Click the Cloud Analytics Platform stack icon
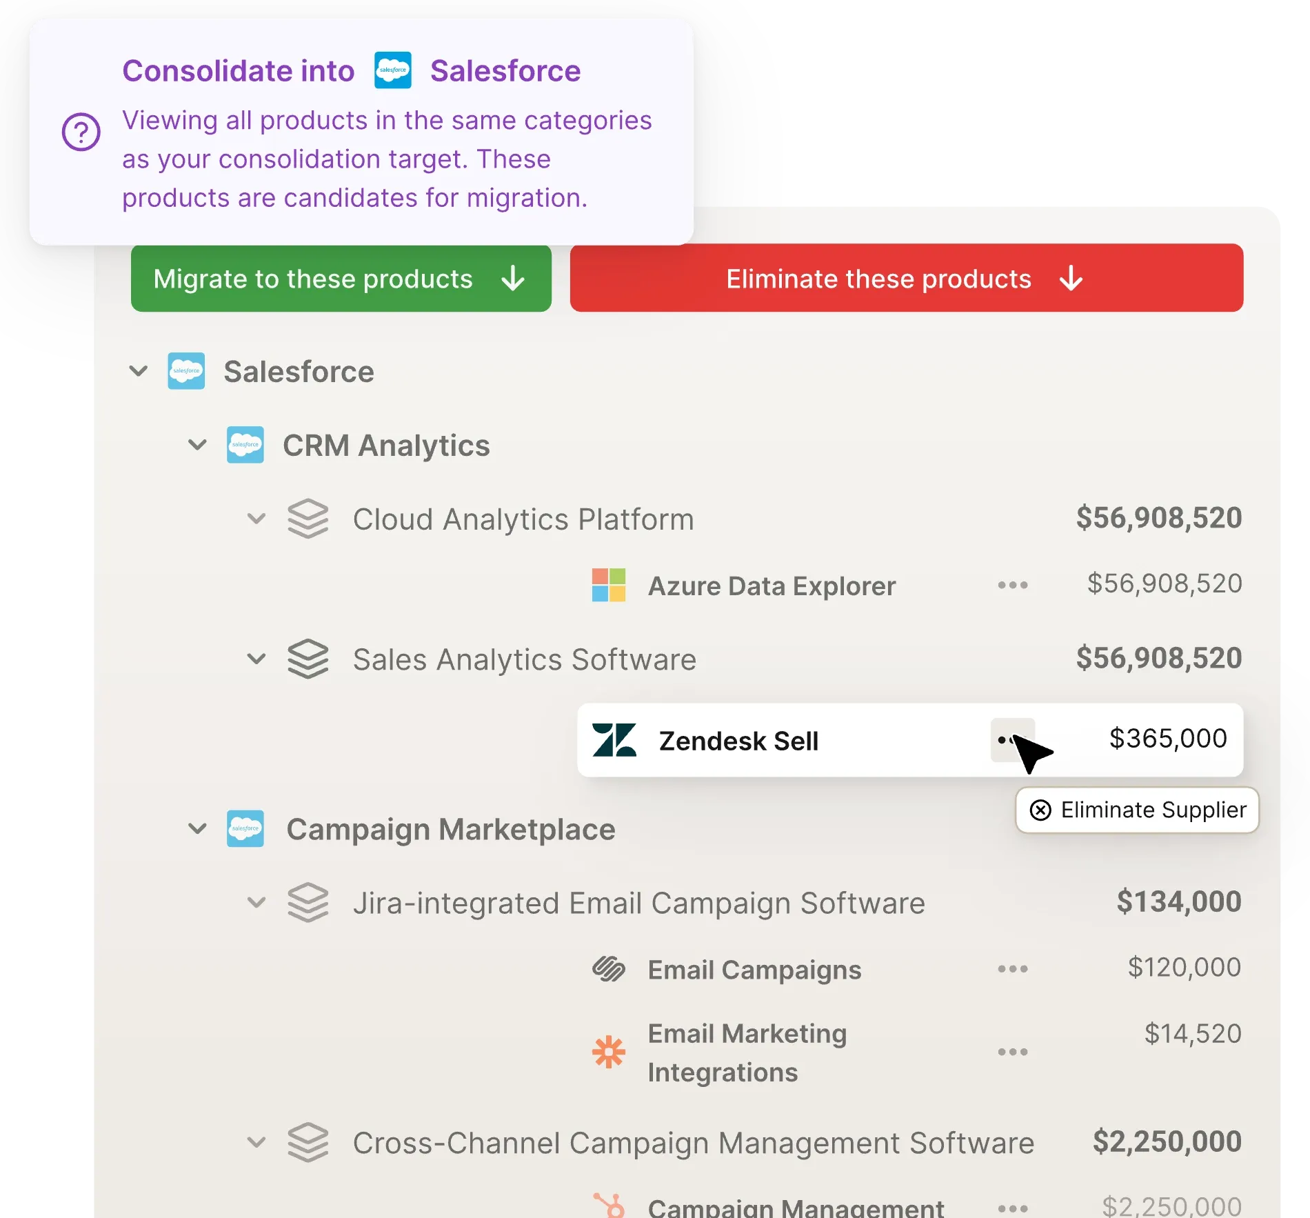This screenshot has width=1310, height=1218. click(x=308, y=519)
